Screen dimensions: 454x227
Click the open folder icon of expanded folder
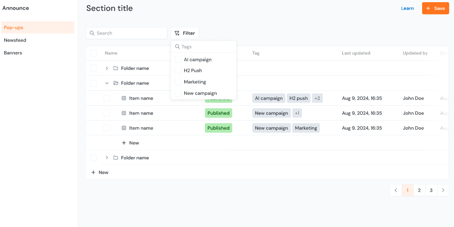pos(116,83)
